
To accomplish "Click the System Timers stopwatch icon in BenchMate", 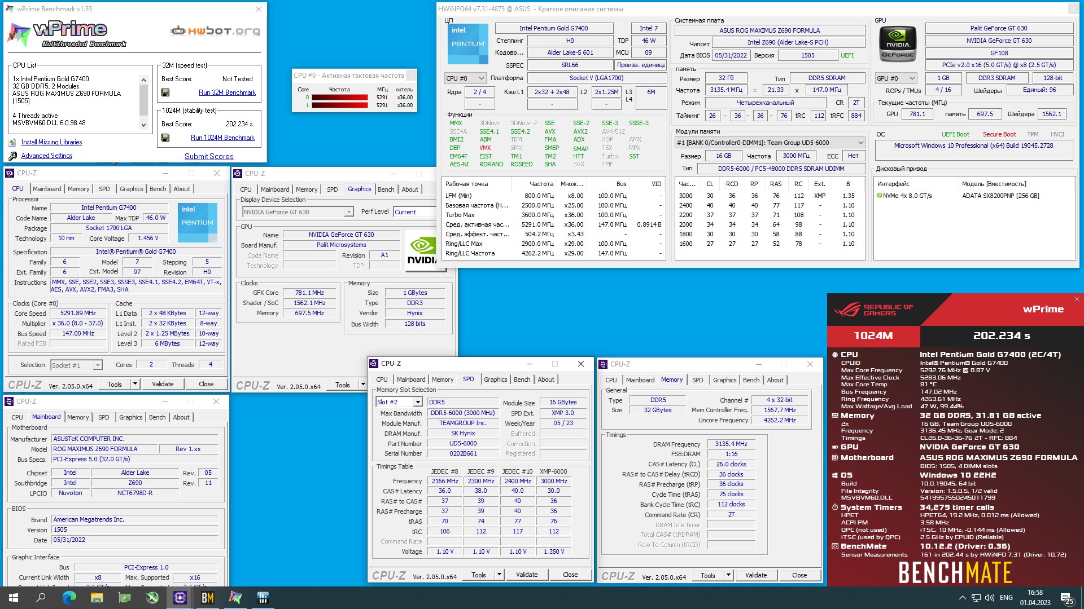I will coord(835,507).
